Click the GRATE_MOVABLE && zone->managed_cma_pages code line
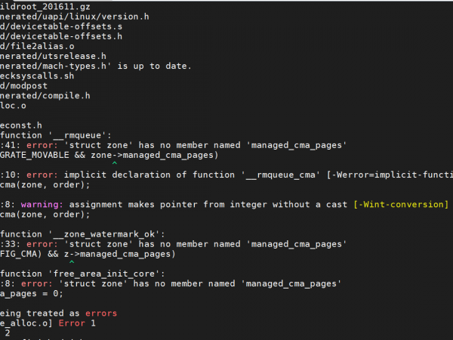Viewport: 453px width, 340px height. coord(109,156)
